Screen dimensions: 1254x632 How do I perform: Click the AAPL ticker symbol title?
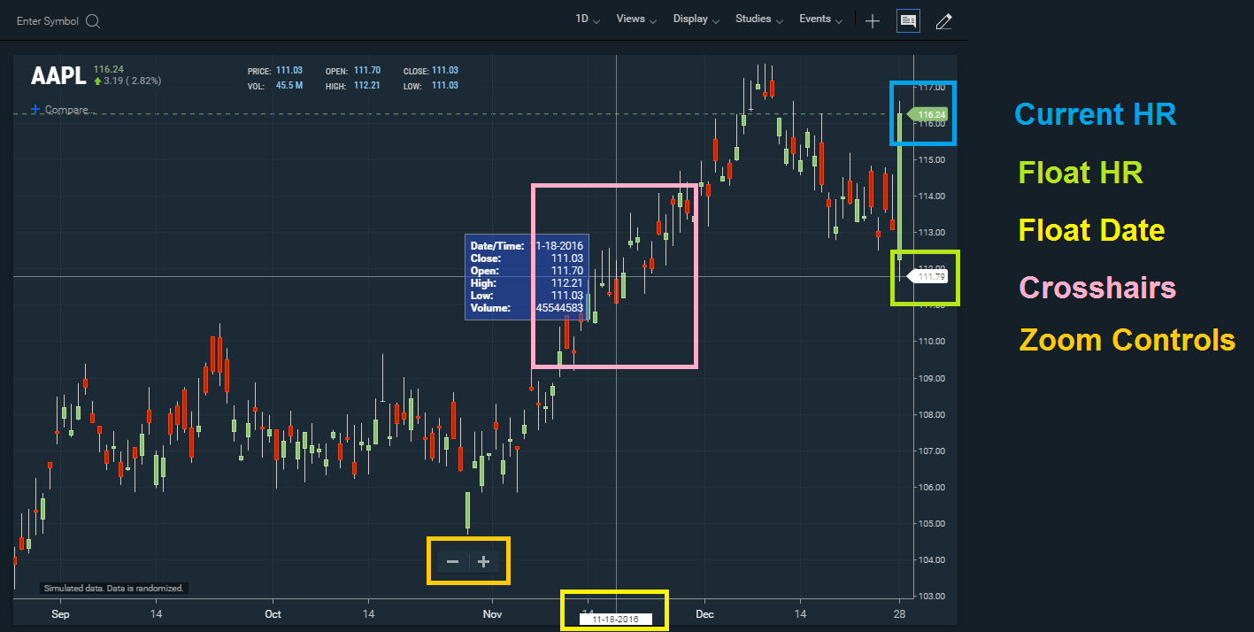click(58, 76)
